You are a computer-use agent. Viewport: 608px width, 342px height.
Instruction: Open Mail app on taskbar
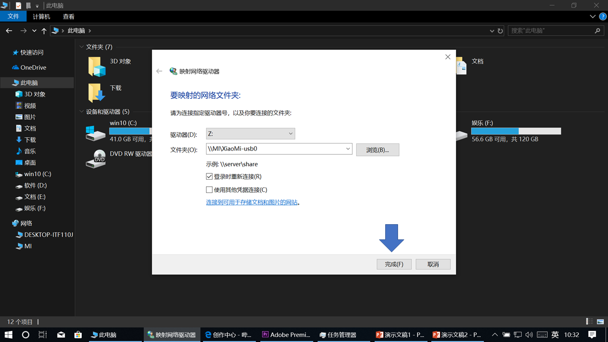point(61,335)
